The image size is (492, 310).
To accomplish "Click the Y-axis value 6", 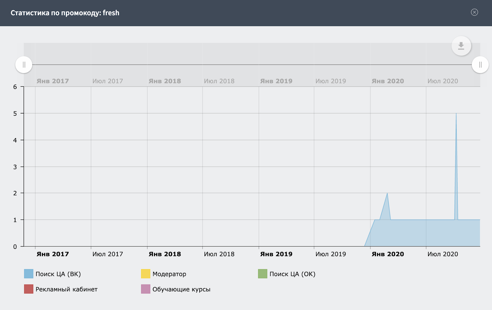I will [x=15, y=87].
